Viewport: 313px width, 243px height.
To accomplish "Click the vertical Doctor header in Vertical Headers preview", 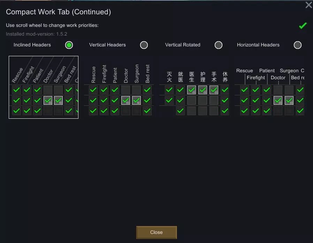I will (x=126, y=76).
